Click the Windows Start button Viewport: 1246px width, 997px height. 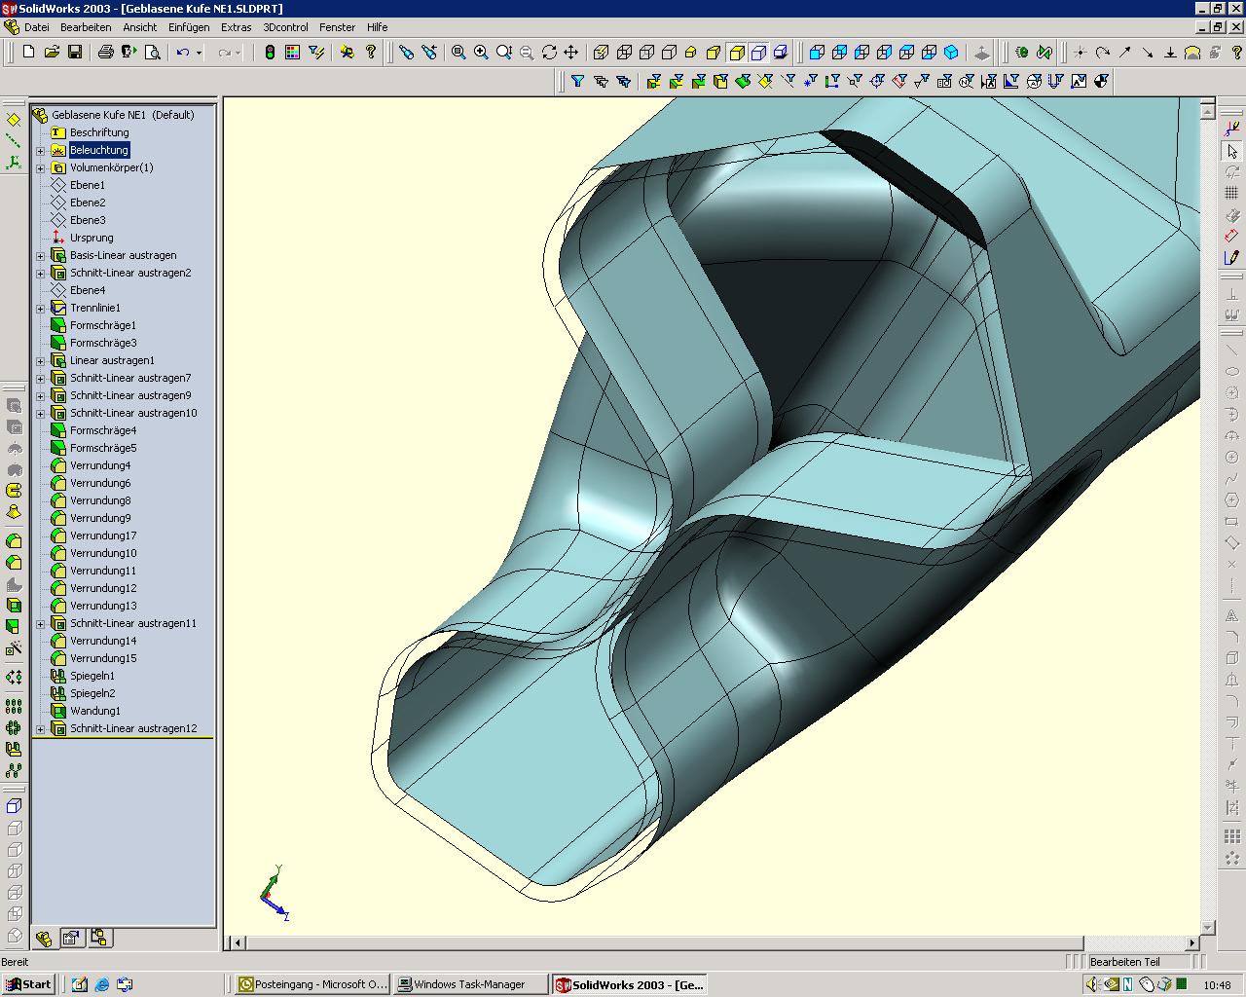coord(28,984)
